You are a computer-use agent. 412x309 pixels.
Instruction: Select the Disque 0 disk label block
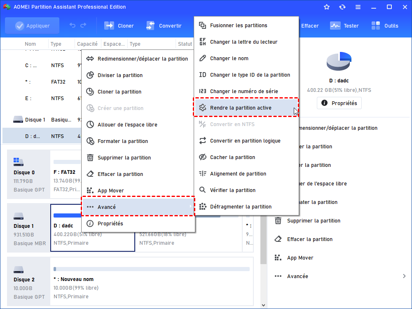29,174
